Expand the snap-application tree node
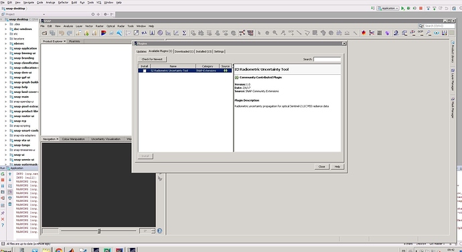The width and height of the screenshot is (462, 252). pos(6,49)
